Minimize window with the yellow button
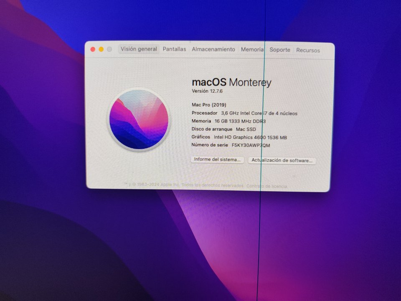Screen dimensions: 401x301 pyautogui.click(x=101, y=49)
